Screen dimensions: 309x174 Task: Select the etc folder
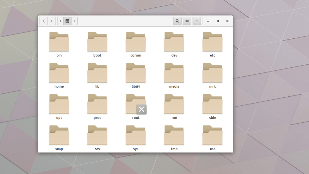click(x=212, y=42)
